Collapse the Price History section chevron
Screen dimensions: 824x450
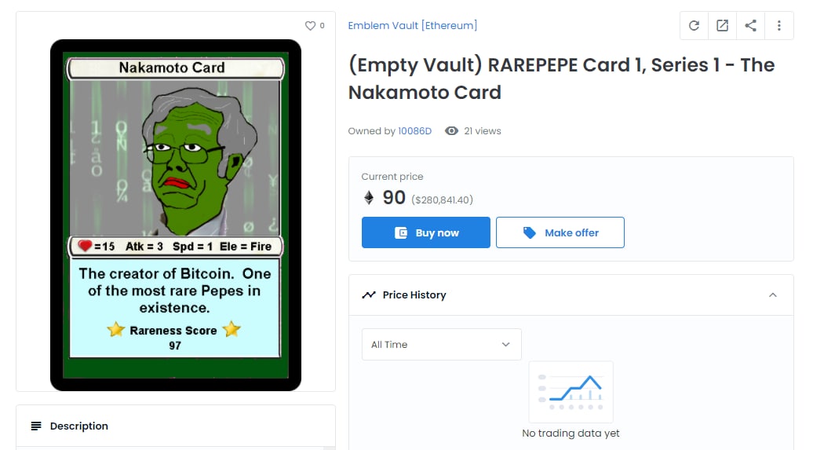point(772,295)
